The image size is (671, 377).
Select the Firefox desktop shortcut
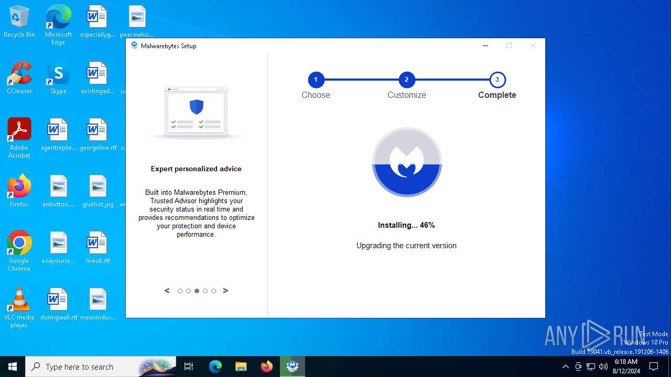point(19,191)
